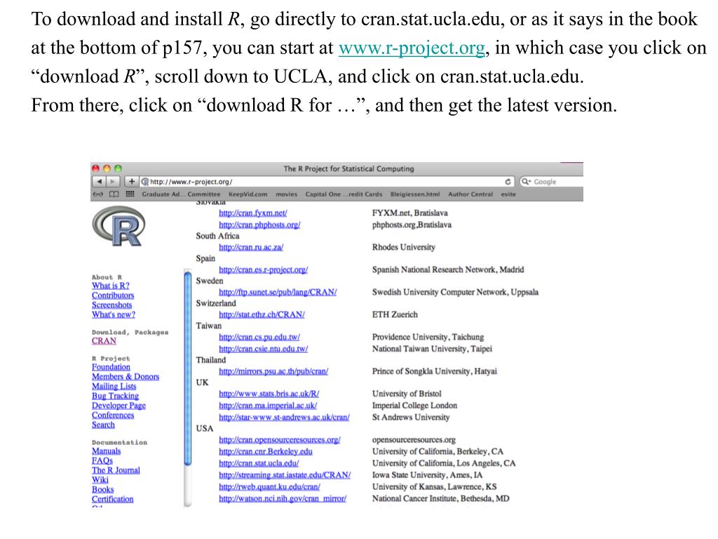
Task: Click the cran.ru.ac.za mirror link
Action: tap(251, 247)
